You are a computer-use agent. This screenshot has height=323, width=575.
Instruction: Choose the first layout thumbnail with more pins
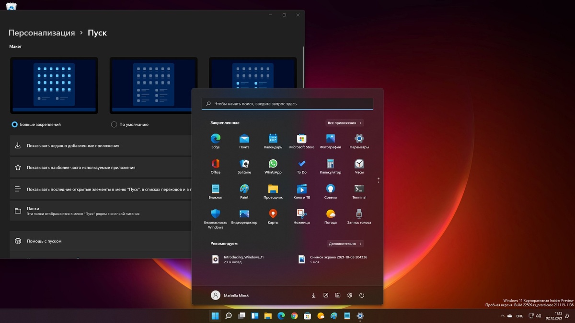pyautogui.click(x=54, y=86)
